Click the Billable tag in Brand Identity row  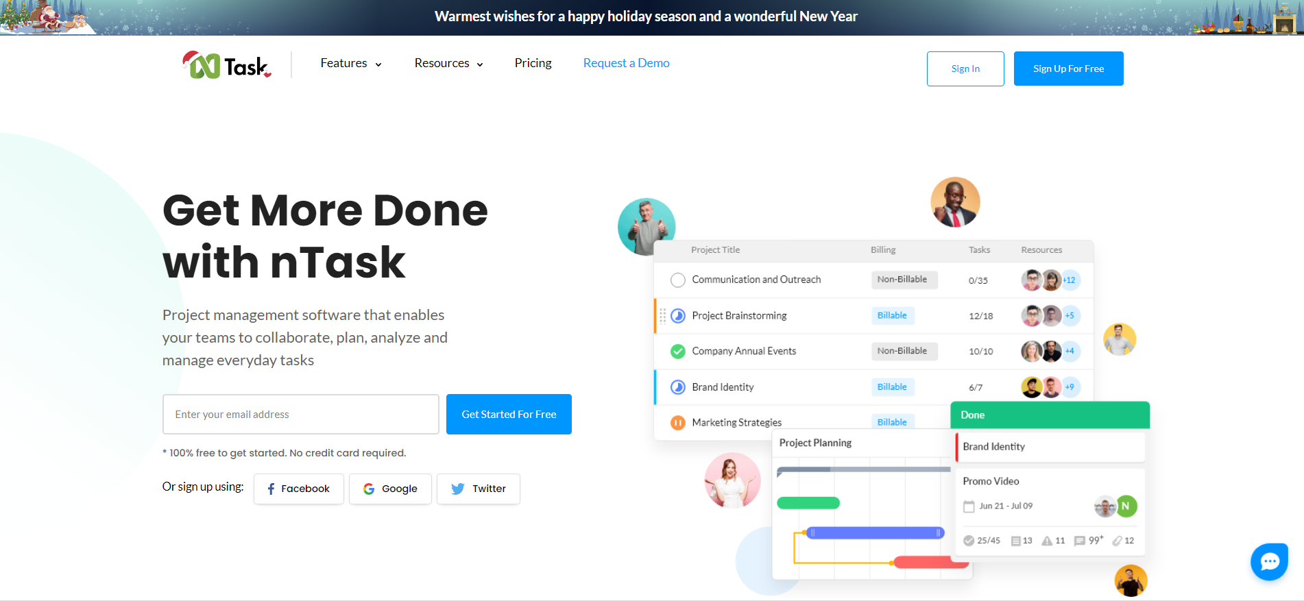(893, 387)
